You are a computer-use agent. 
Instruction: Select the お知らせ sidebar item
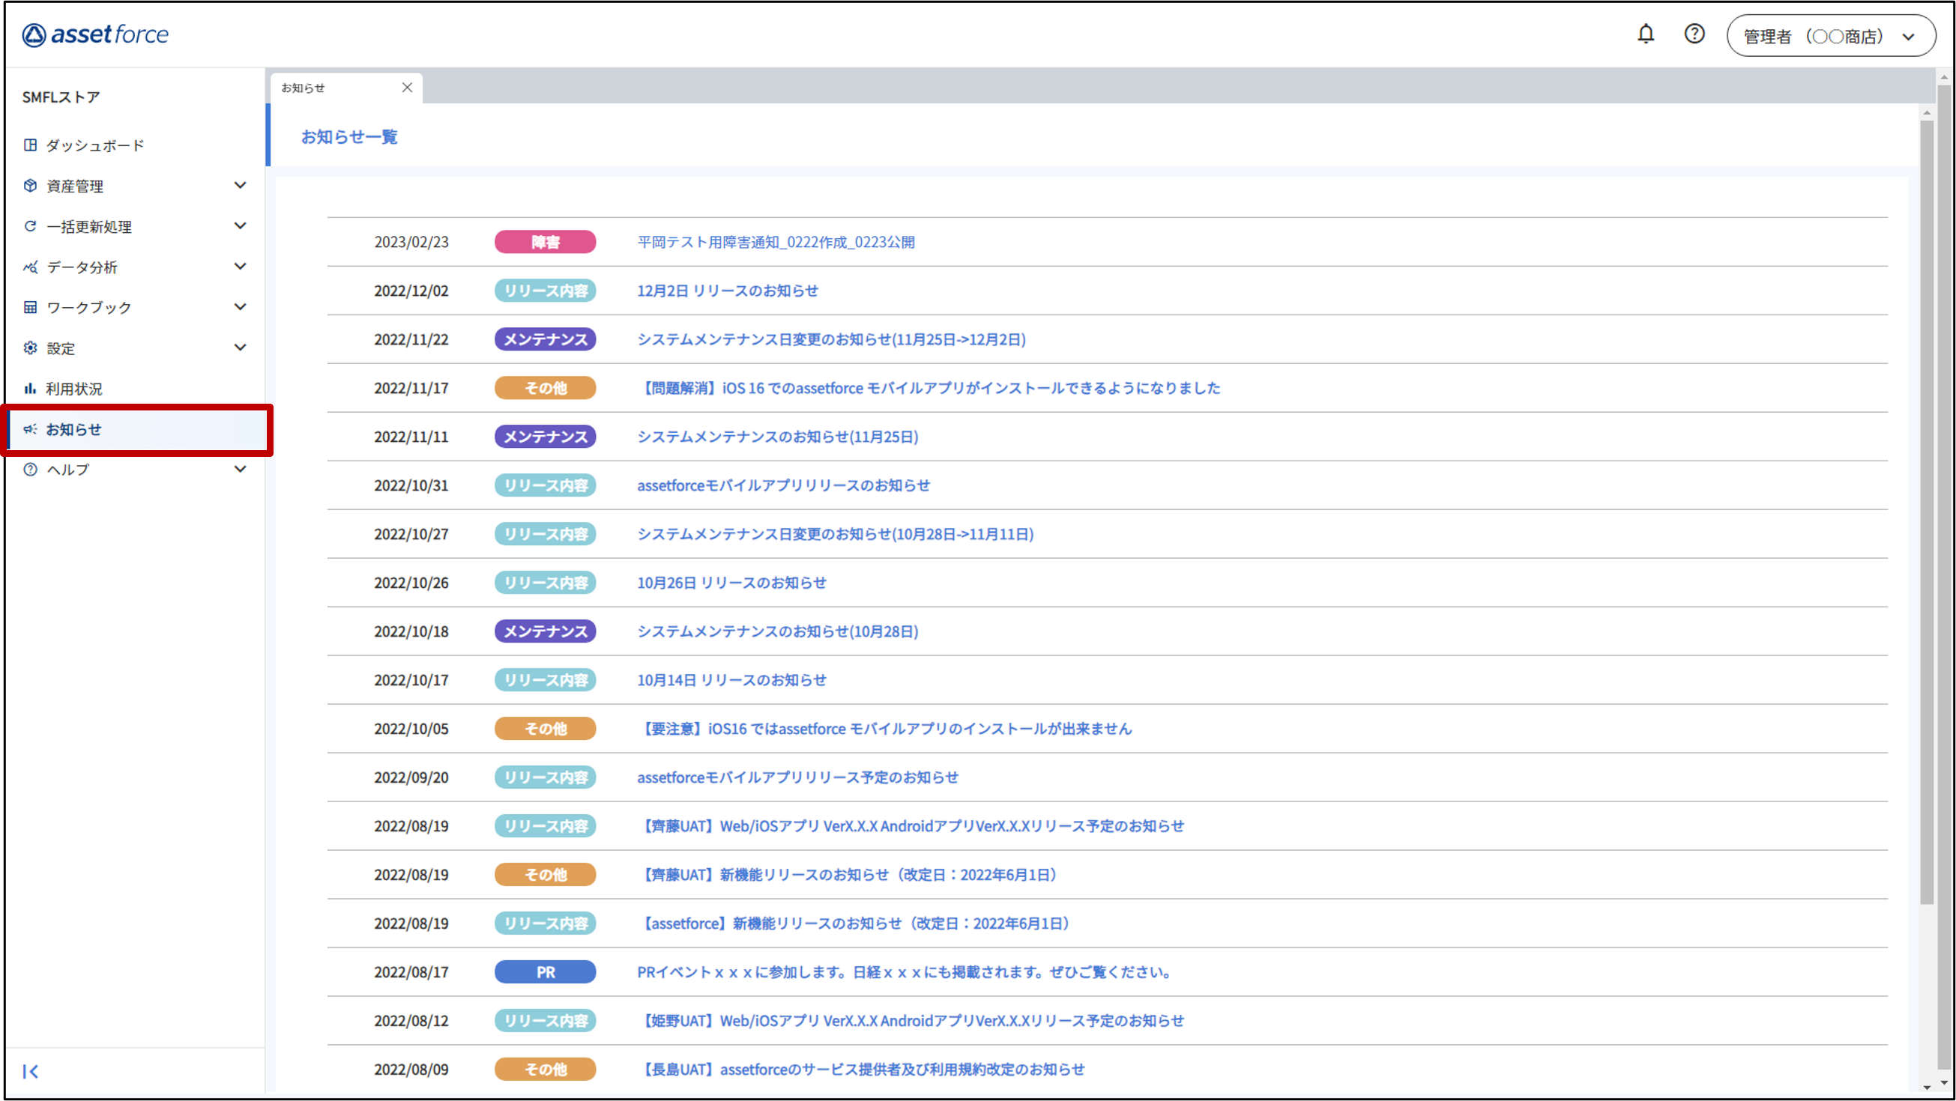coord(73,429)
